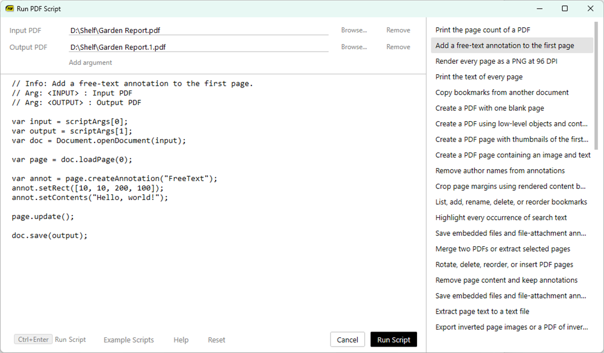Click the Ctrl+Enter Run Script shortcut
604x353 pixels.
click(x=50, y=340)
